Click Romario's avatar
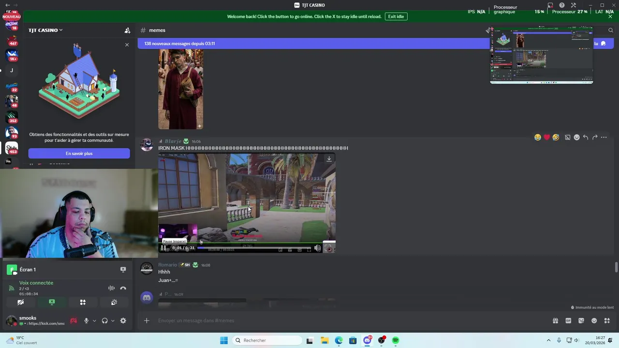This screenshot has width=619, height=348. pyautogui.click(x=147, y=269)
